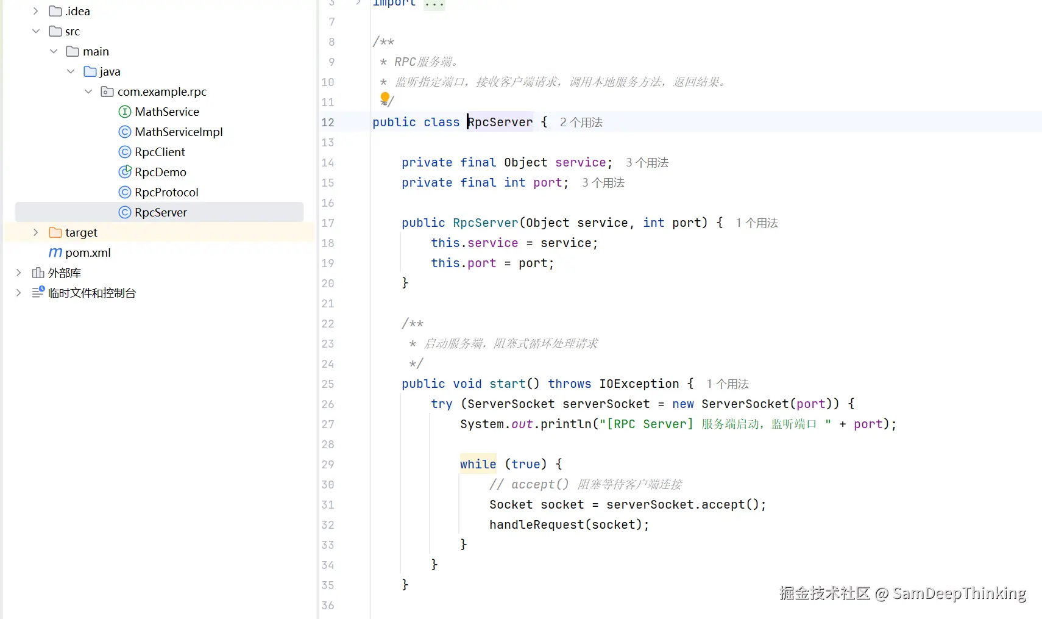Image resolution: width=1042 pixels, height=619 pixels.
Task: Expand the 外部库 node chevron
Action: click(x=18, y=273)
